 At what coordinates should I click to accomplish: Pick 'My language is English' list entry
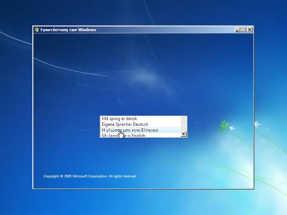pos(140,135)
